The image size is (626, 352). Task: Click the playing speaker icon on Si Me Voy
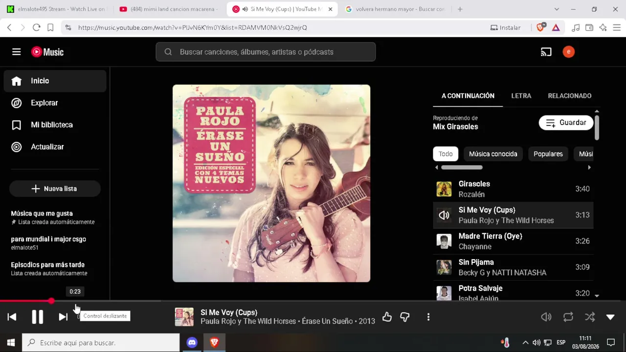[x=444, y=215]
